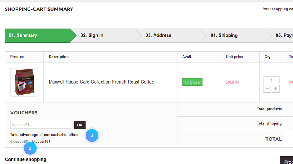The image size is (293, 164).
Task: Click the quantity input box showing 1
Action: click(271, 80)
